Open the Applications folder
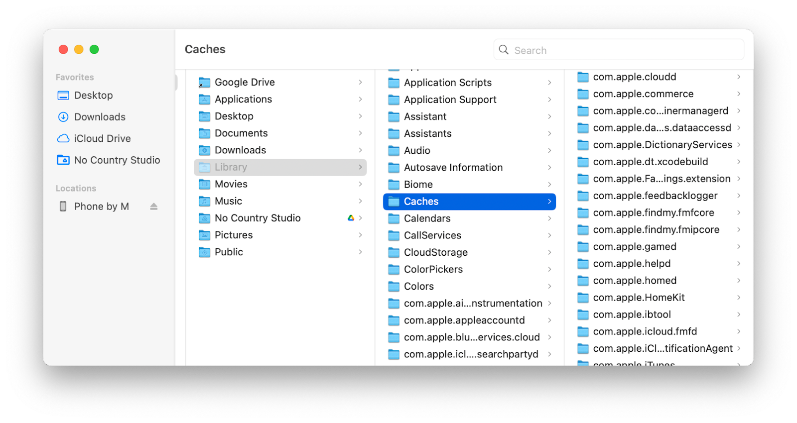 [x=243, y=99]
